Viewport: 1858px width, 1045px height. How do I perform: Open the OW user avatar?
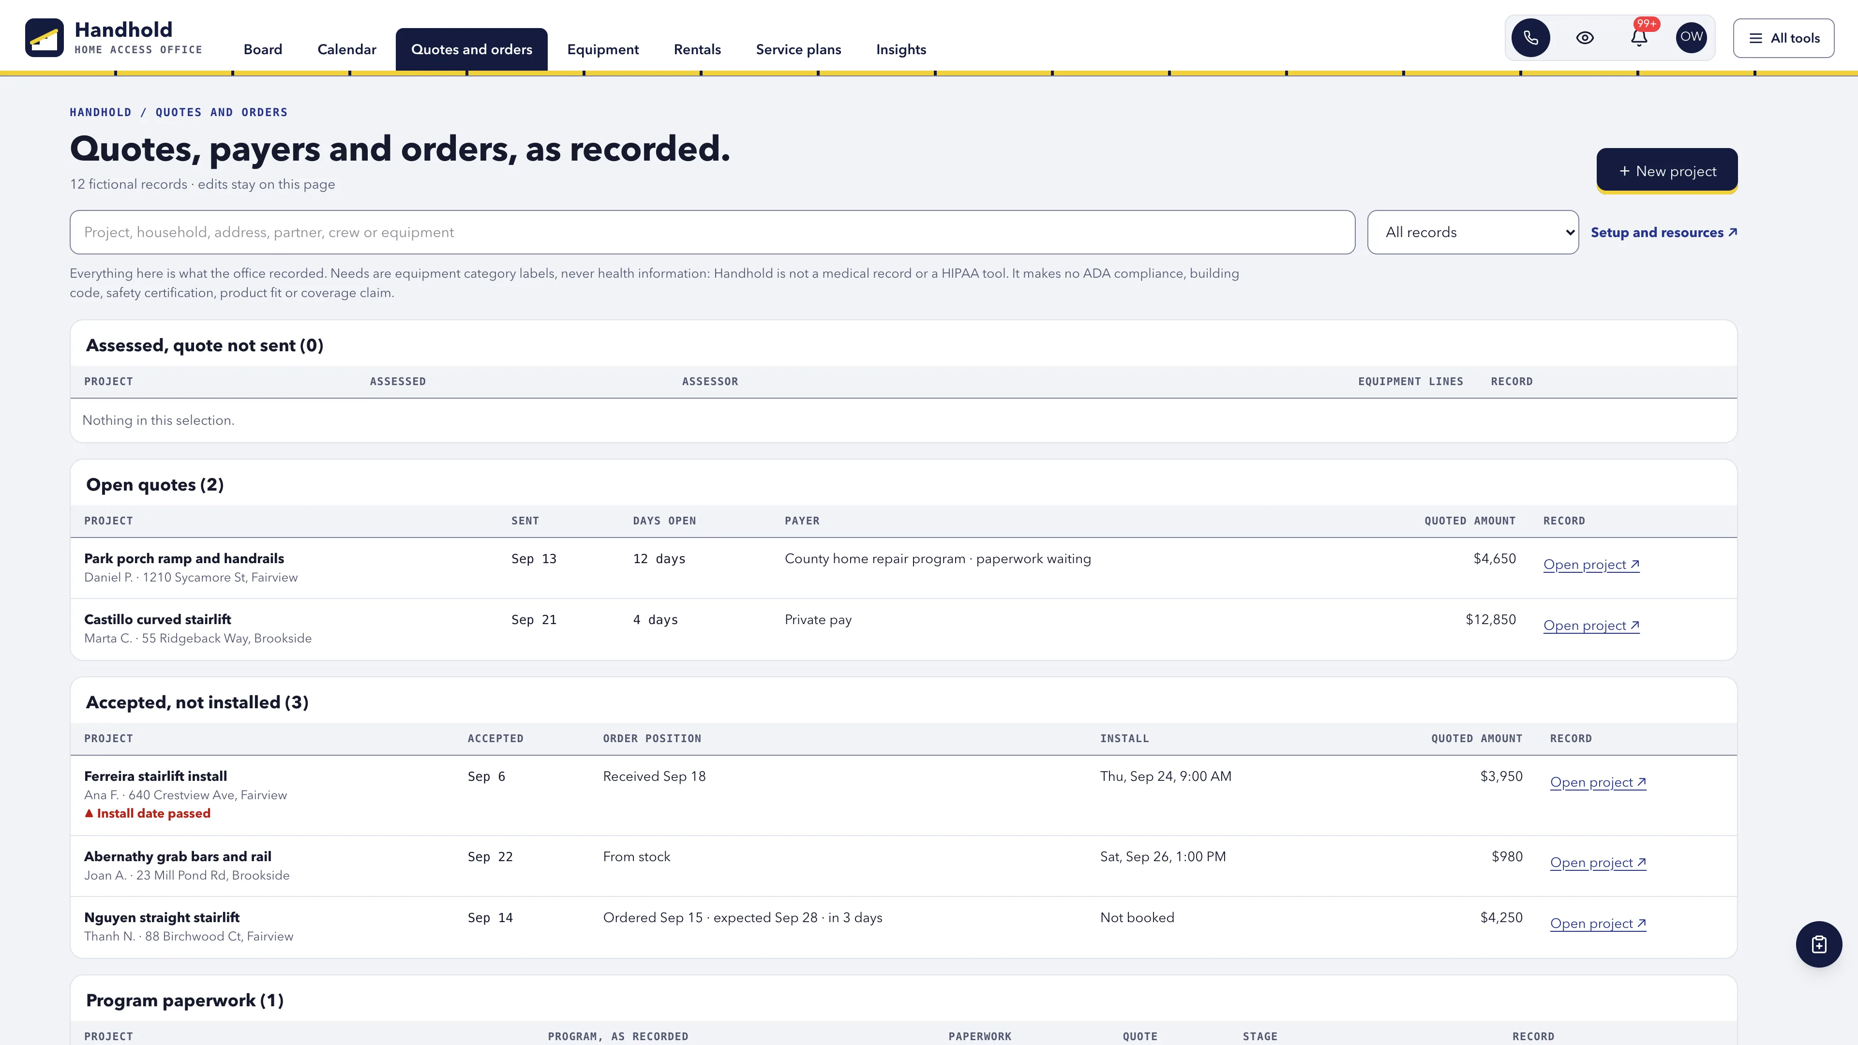[1692, 38]
